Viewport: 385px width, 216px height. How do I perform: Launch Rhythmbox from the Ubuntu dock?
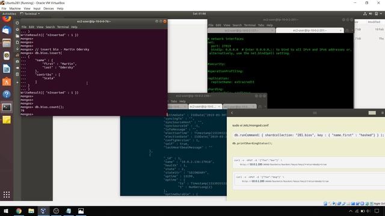point(7,56)
